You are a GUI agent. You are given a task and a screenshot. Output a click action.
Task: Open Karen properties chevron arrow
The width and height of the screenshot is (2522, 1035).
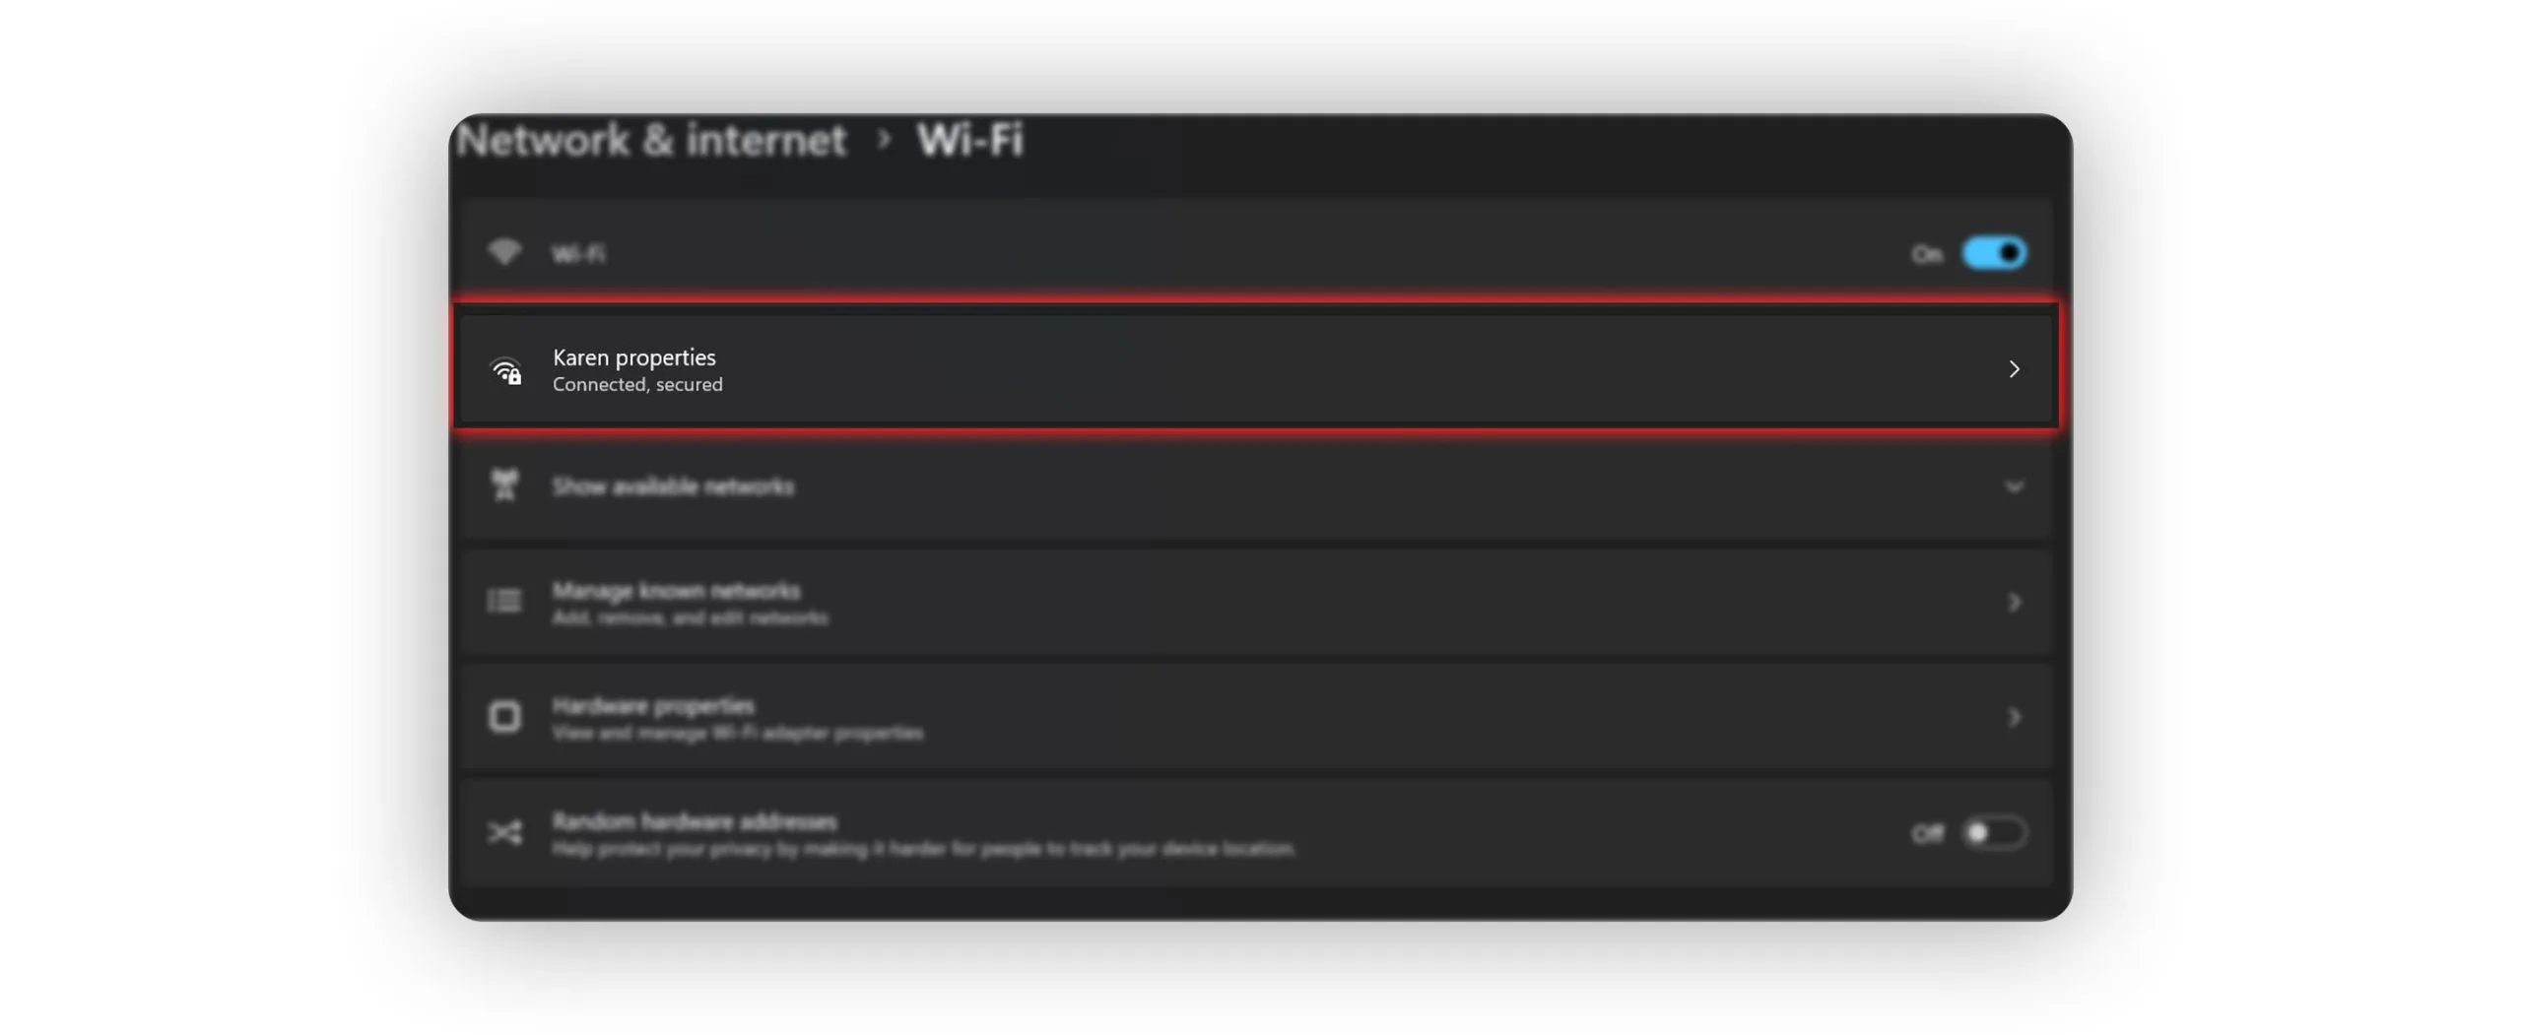(2014, 369)
